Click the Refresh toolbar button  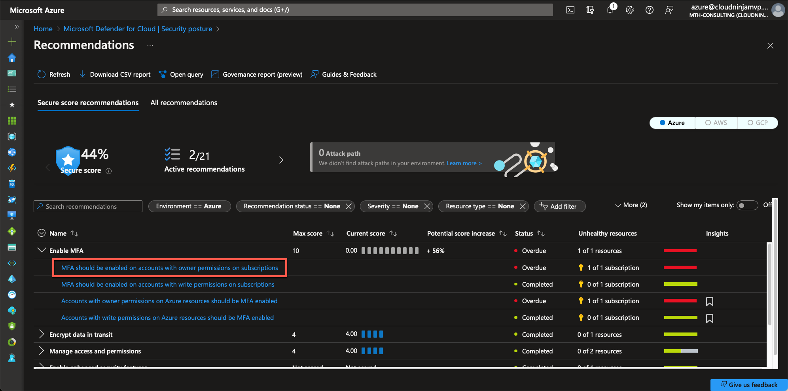tap(54, 74)
